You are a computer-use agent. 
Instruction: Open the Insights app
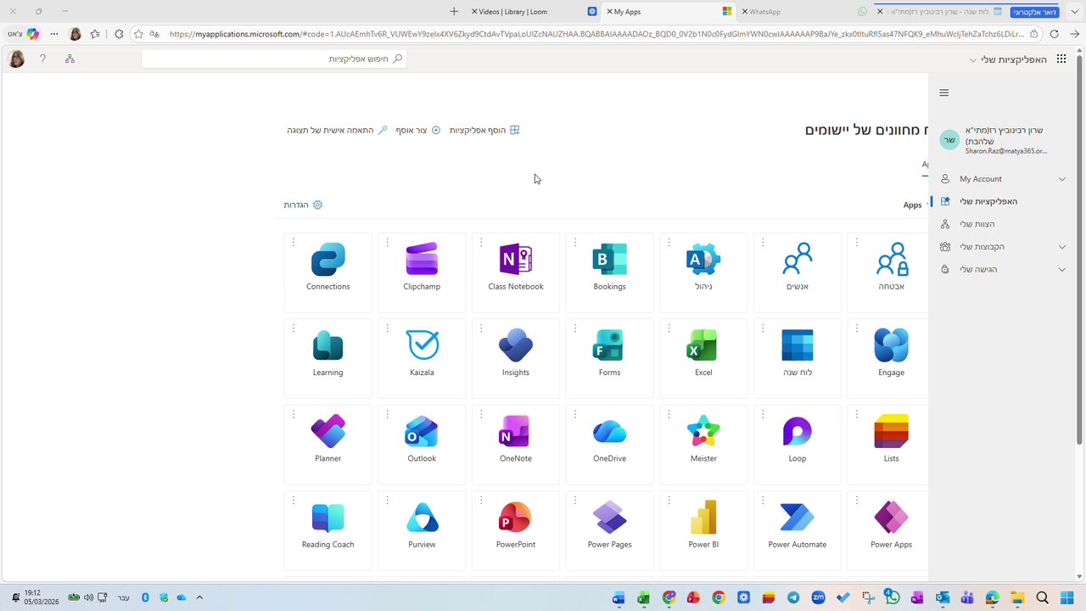516,358
